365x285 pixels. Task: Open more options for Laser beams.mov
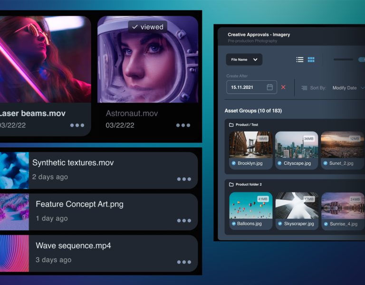(x=77, y=125)
